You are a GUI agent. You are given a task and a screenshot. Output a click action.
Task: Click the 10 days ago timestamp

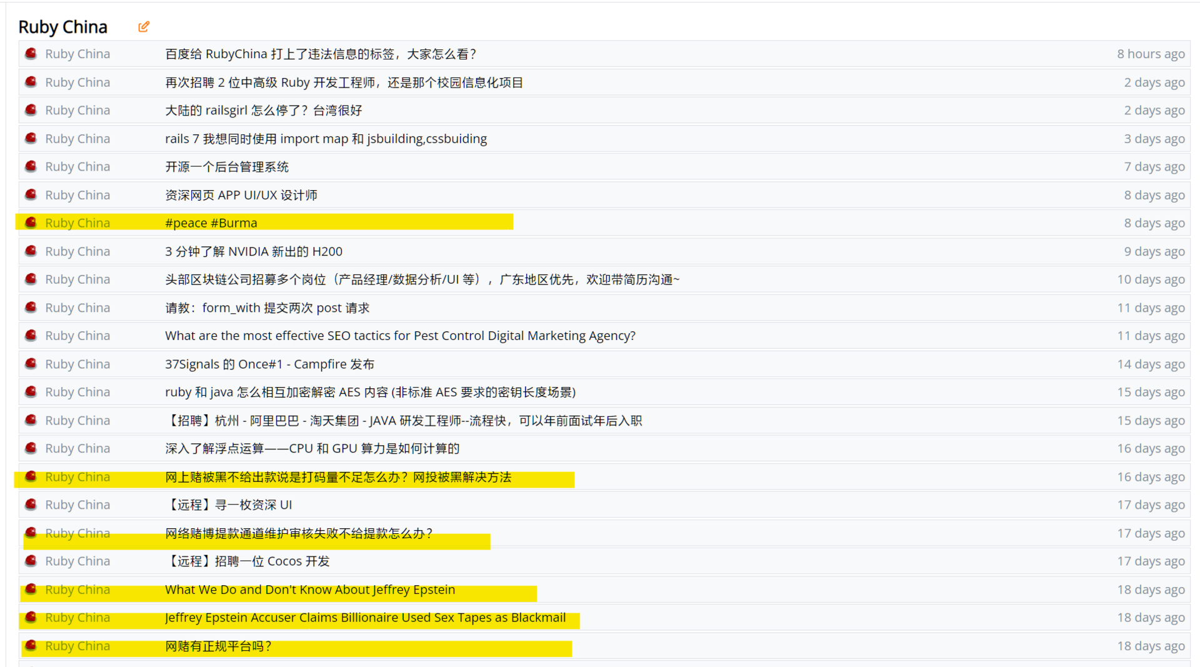pos(1151,279)
